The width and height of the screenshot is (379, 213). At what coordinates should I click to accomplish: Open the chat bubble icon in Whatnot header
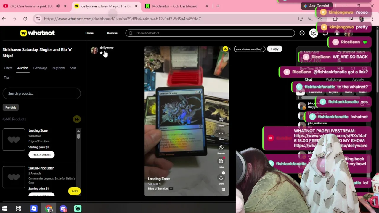tap(325, 33)
